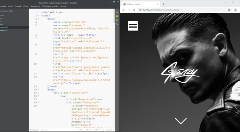Screen dimensions: 240x132
Task: Open the Pronađi menu
Action: [x=18, y=7]
